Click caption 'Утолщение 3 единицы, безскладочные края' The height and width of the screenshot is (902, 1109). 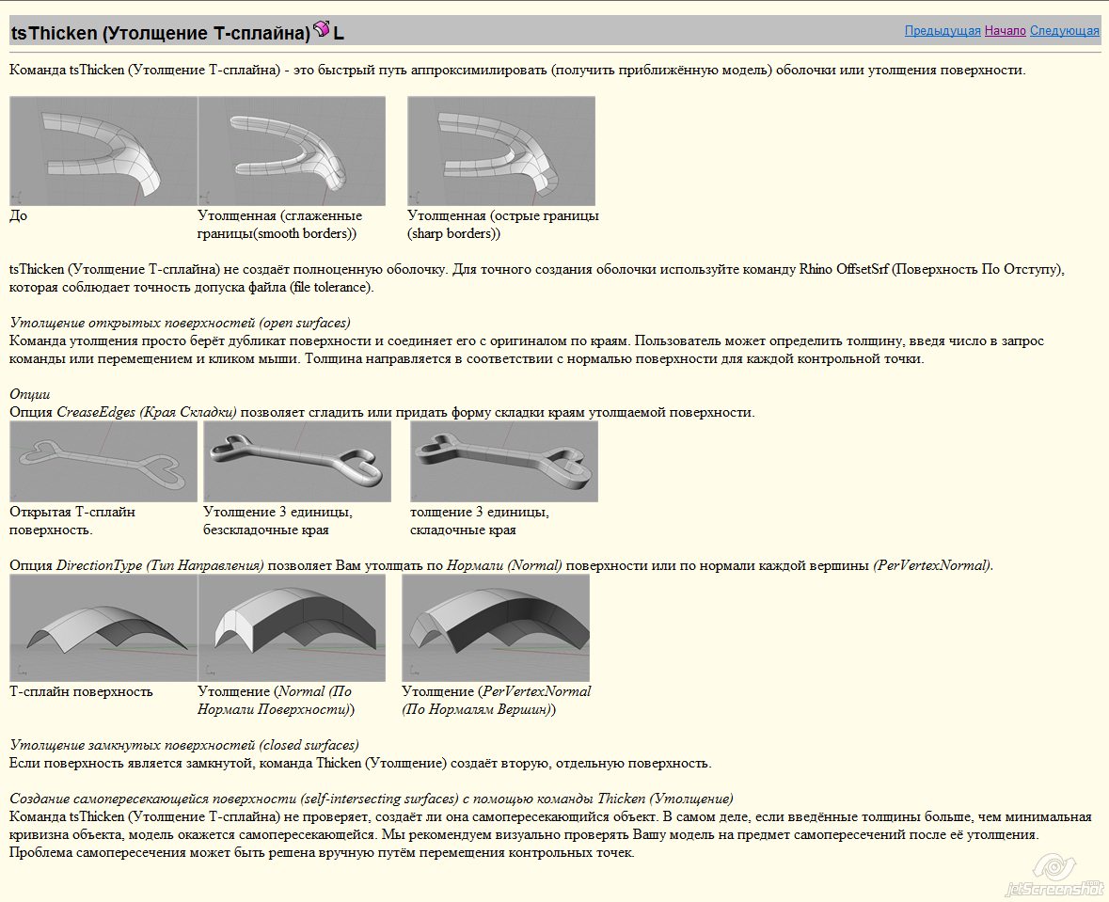tap(278, 521)
